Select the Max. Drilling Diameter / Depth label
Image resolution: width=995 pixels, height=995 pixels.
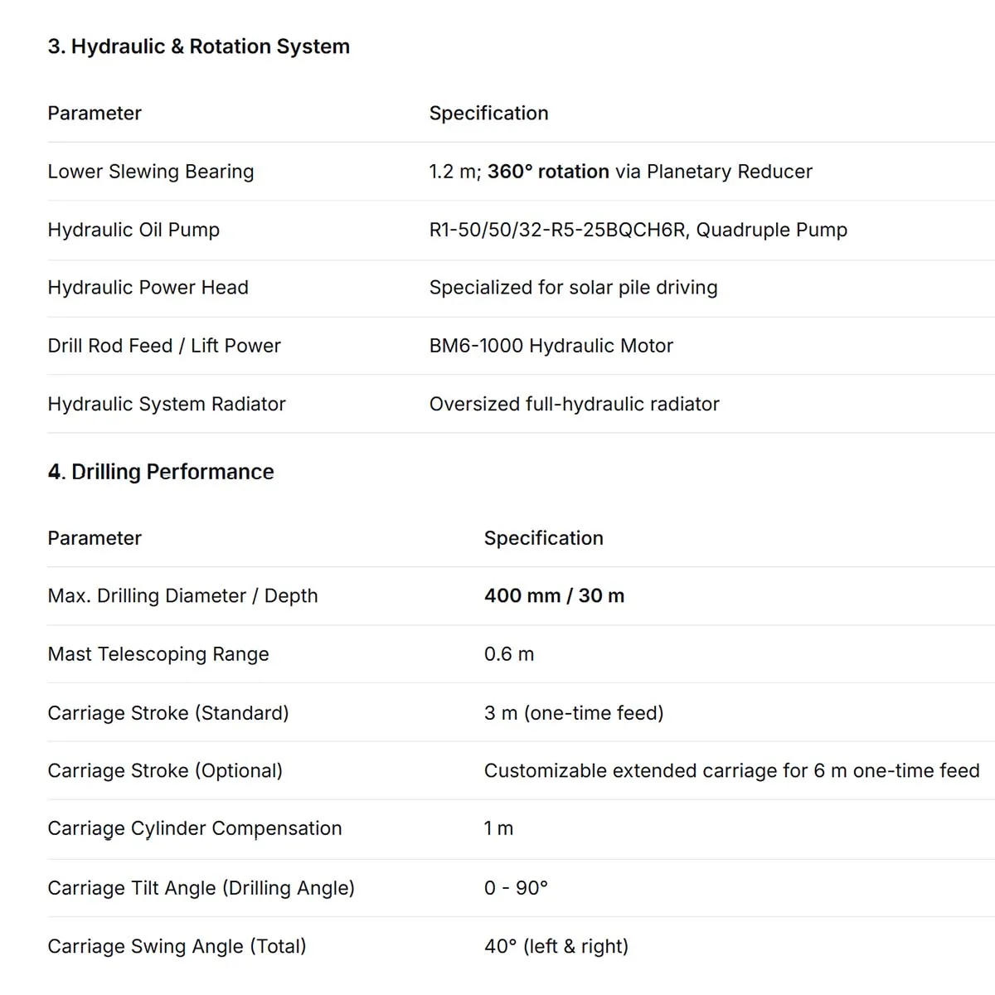(x=182, y=596)
